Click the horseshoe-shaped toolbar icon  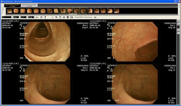pyautogui.click(x=41, y=17)
